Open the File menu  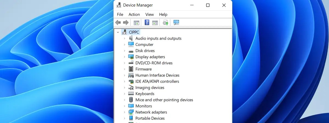tap(120, 14)
